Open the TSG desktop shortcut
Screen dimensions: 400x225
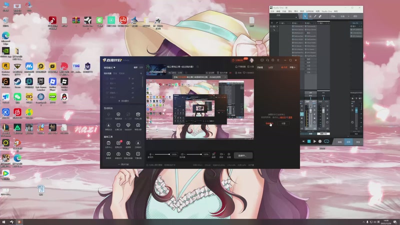76,66
